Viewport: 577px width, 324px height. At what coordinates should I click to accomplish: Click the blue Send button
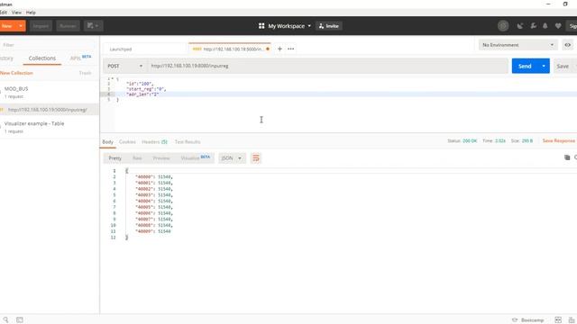[x=525, y=66]
